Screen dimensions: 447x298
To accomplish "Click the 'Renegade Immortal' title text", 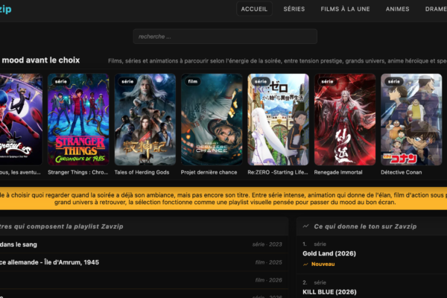I will click(338, 172).
